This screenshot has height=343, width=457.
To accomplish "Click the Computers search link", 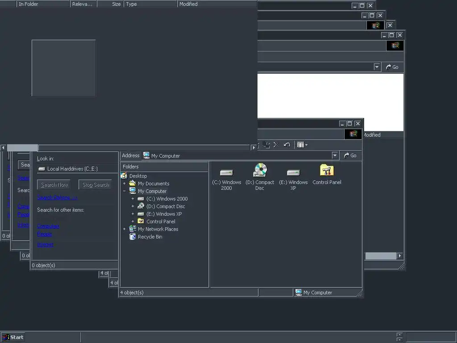I will (x=48, y=226).
